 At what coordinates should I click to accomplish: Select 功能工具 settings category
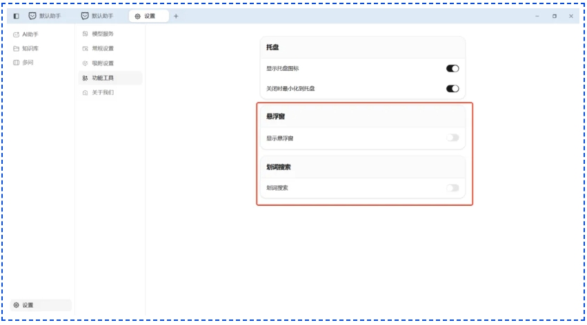click(110, 78)
